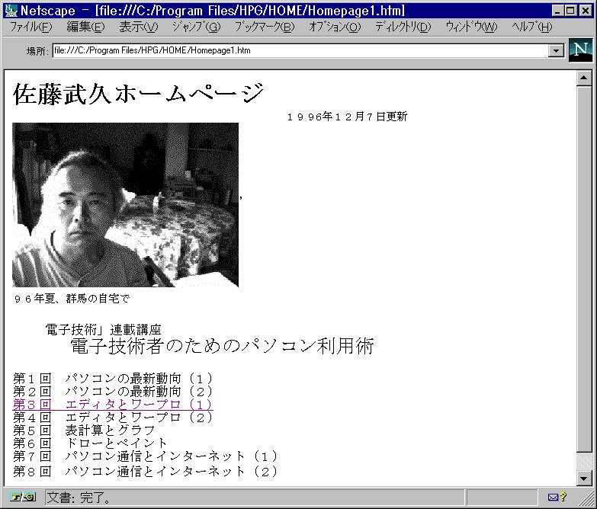Screen dimensions: 597x509
Task: Click the Netscape title bar system icon
Action: pyautogui.click(x=11, y=10)
